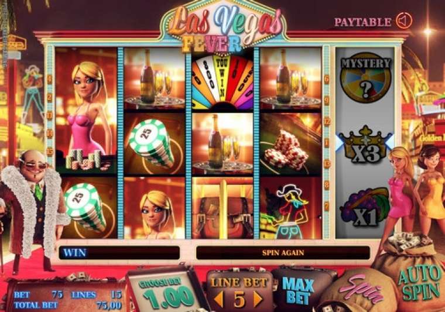Image resolution: width=445 pixels, height=312 pixels.
Task: Select the blonde woman in pink dress symbol
Action: click(x=86, y=111)
